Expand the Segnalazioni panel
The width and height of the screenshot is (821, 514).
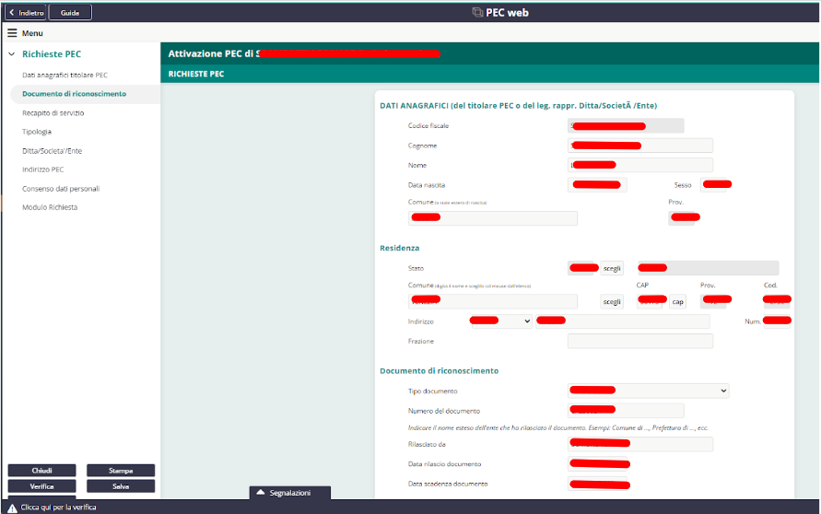tap(289, 493)
